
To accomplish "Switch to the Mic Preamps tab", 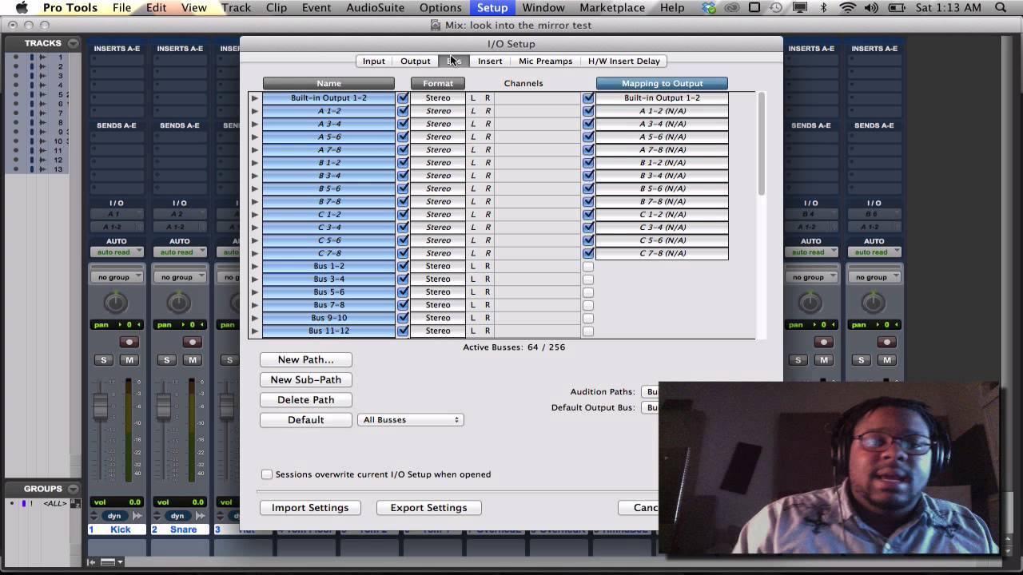I will click(545, 61).
